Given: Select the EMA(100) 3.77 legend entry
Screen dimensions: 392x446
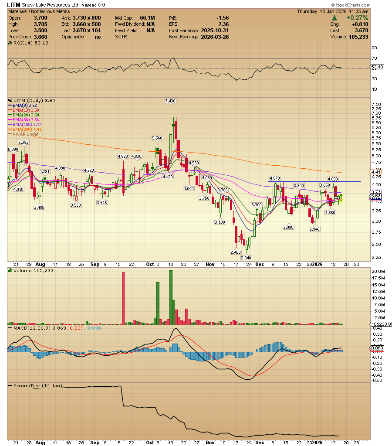Looking at the screenshot, I should (25, 125).
